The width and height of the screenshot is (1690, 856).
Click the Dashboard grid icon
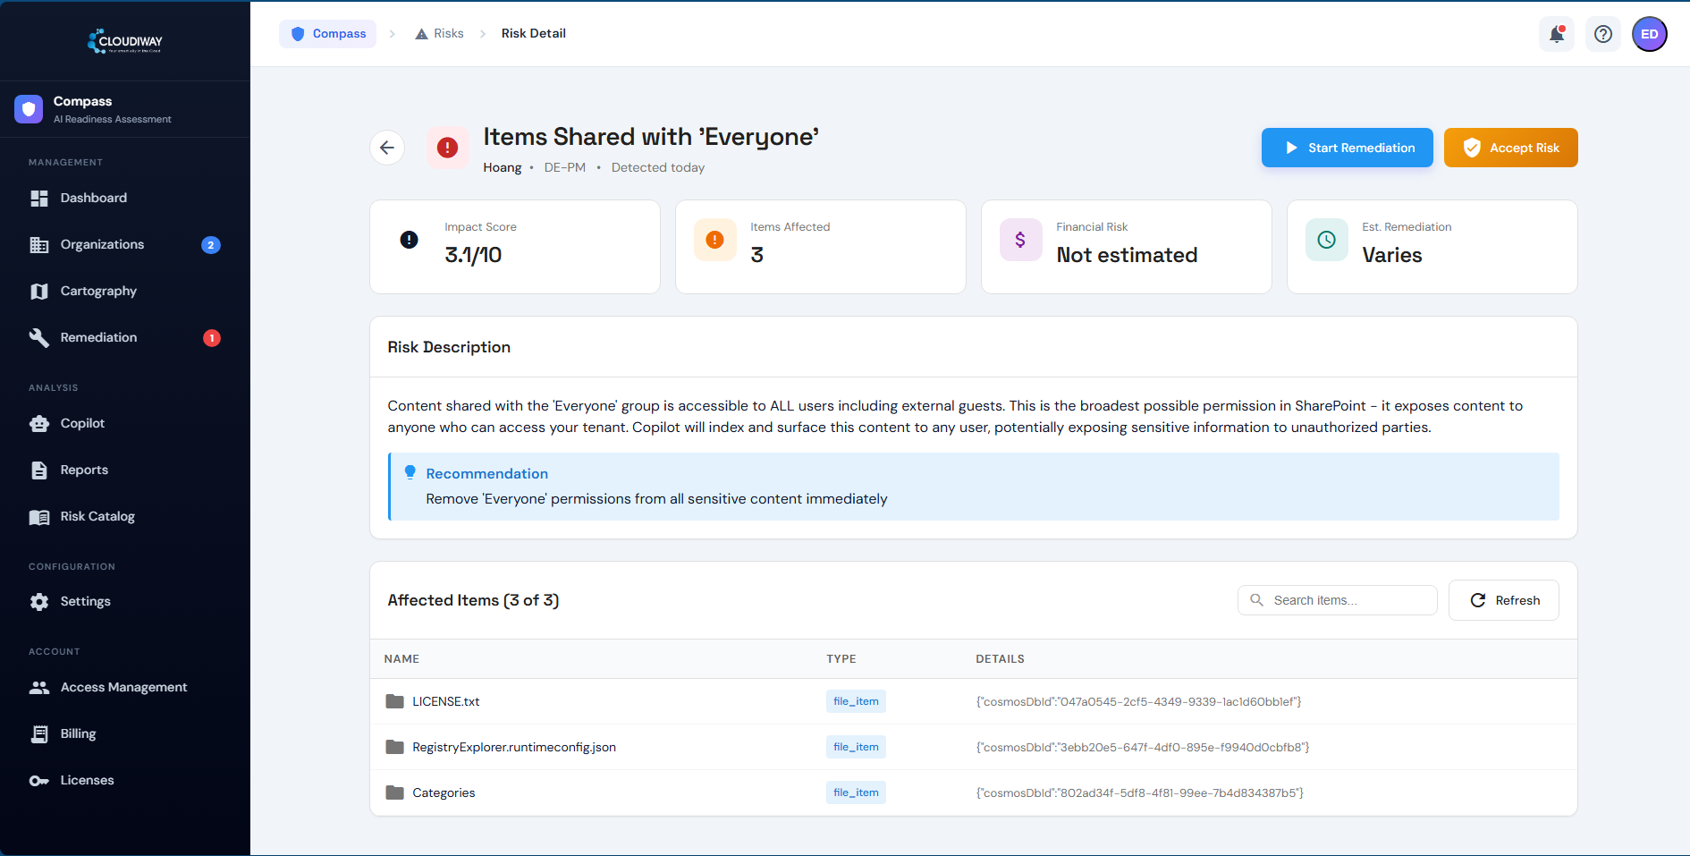(x=39, y=199)
